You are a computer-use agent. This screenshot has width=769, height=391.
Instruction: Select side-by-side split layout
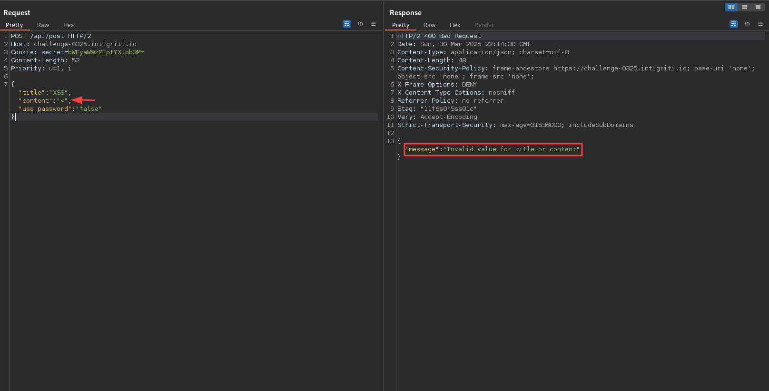point(731,7)
